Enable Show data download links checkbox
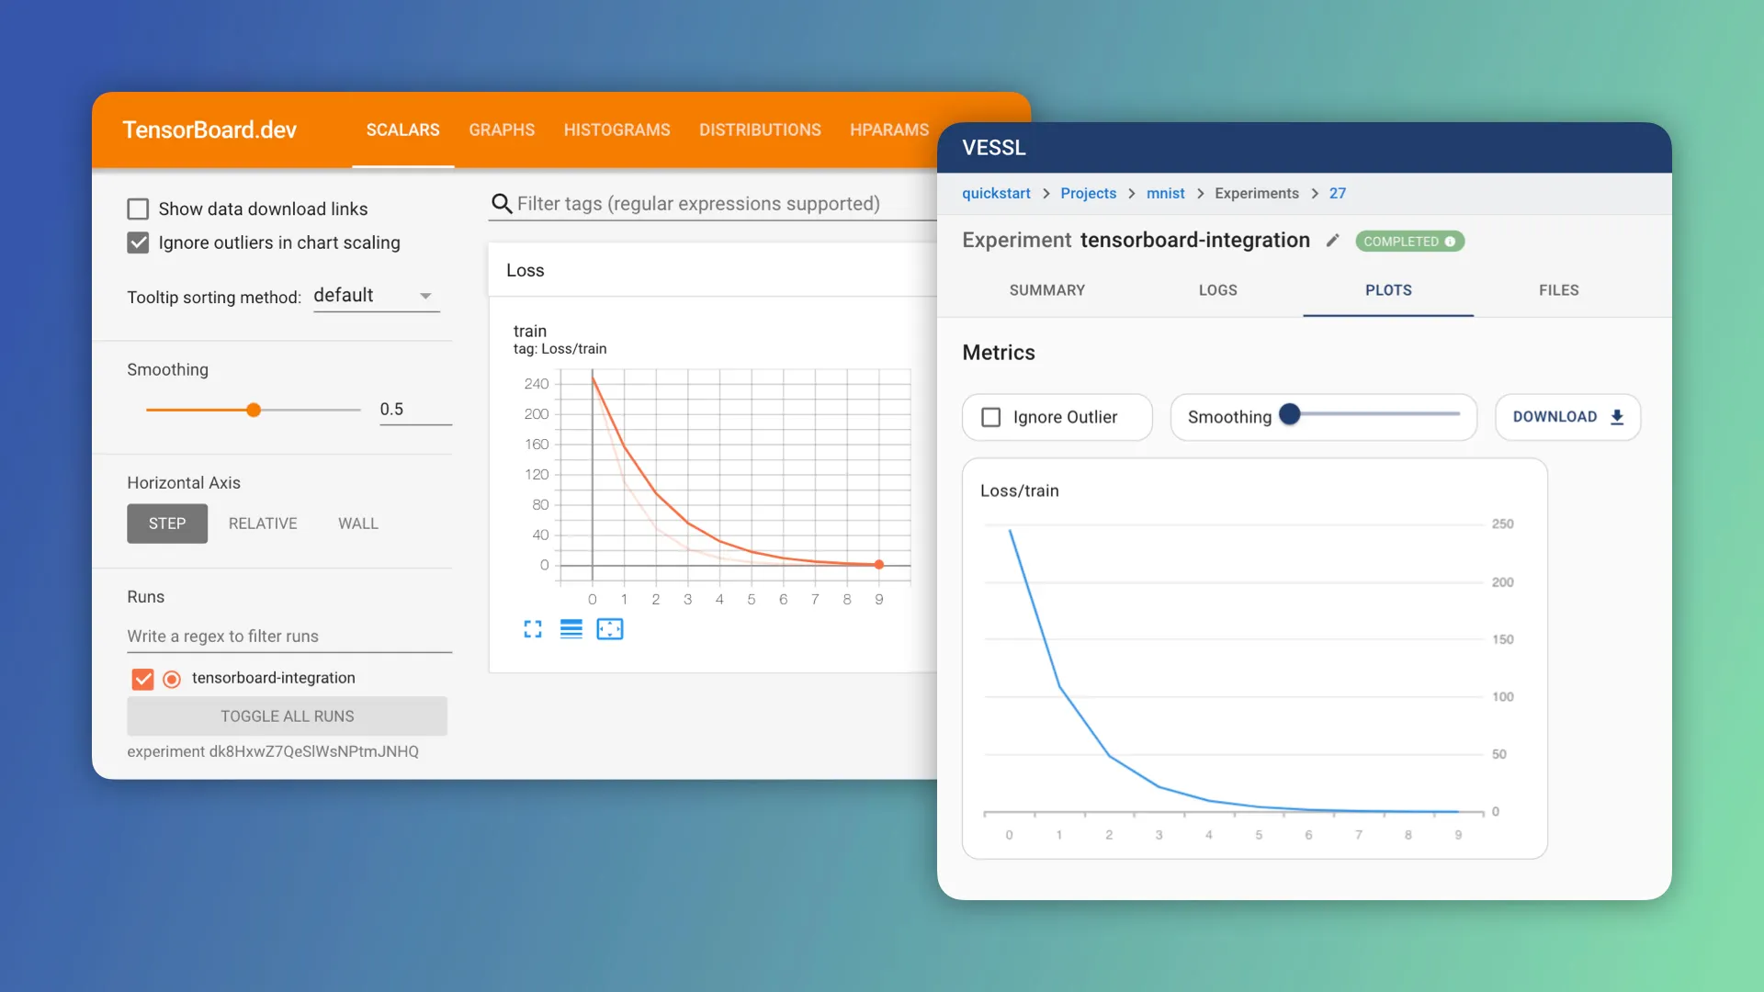Viewport: 1764px width, 992px height. 138,209
